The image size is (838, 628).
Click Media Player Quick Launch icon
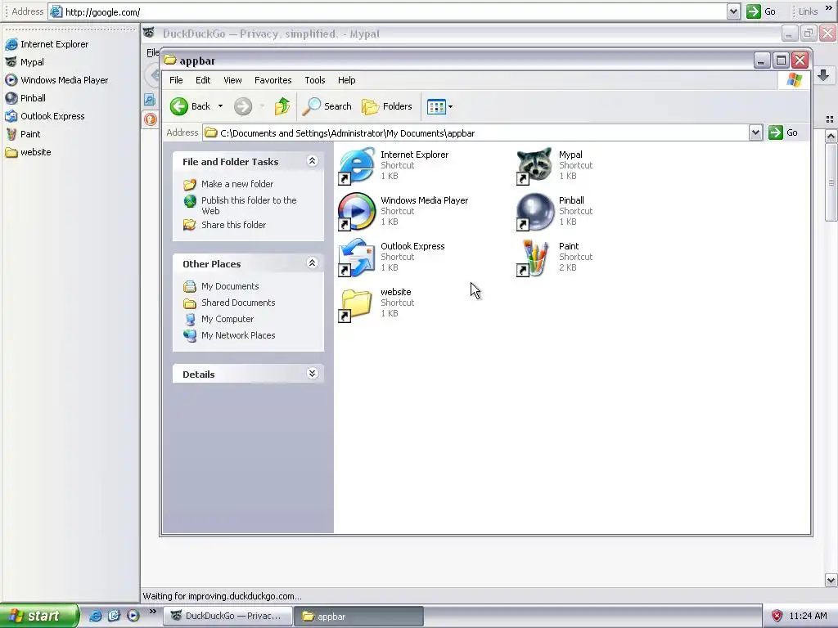[133, 616]
